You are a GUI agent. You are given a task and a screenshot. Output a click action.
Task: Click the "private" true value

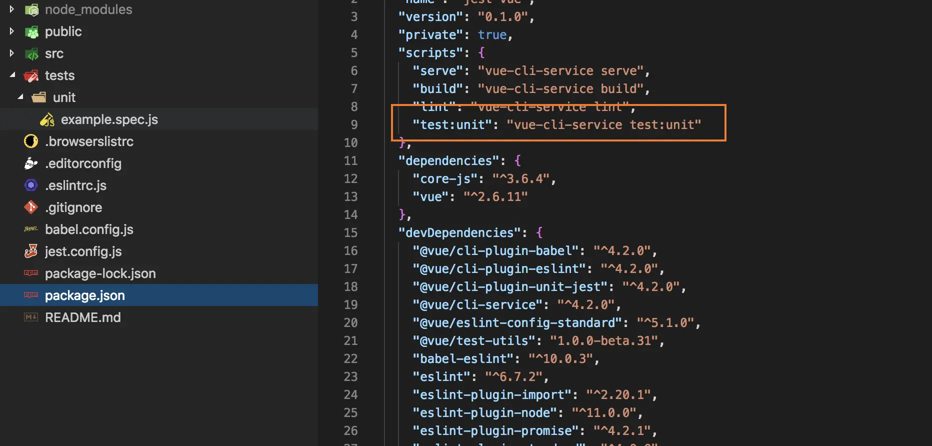point(492,34)
